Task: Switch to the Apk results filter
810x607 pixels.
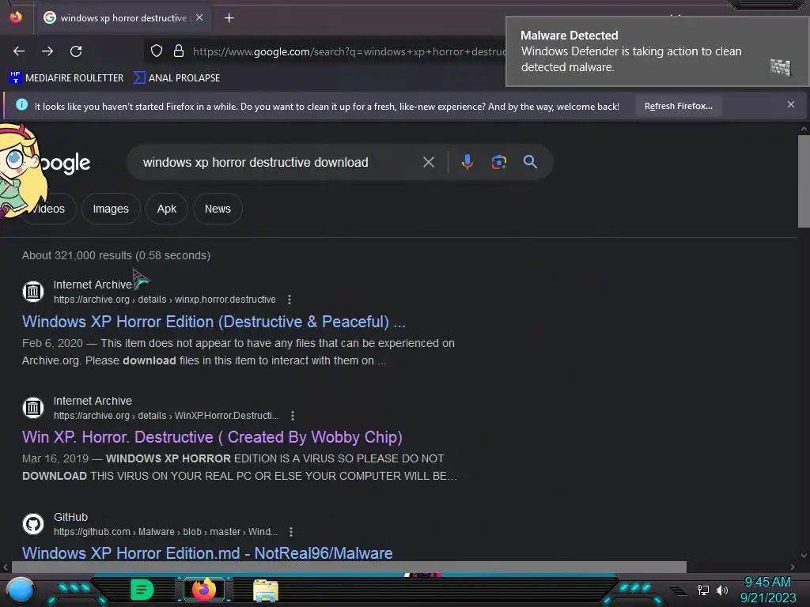Action: pyautogui.click(x=166, y=209)
